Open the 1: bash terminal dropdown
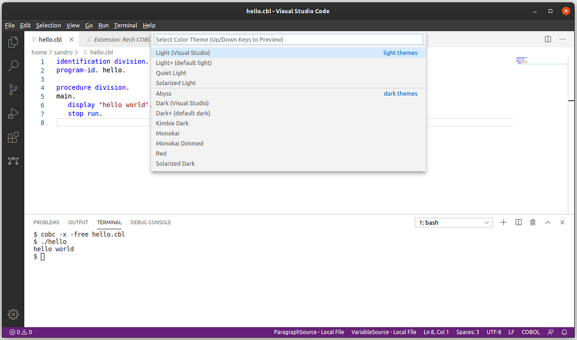577x340 pixels. (x=453, y=222)
